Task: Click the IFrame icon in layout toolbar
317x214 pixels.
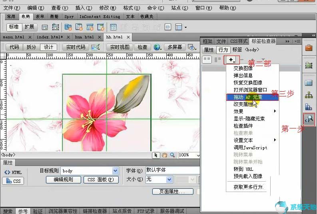Action: click(168, 27)
